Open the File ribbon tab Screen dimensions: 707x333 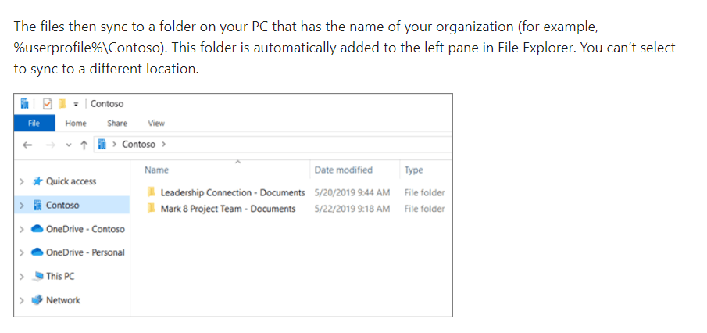coord(34,124)
